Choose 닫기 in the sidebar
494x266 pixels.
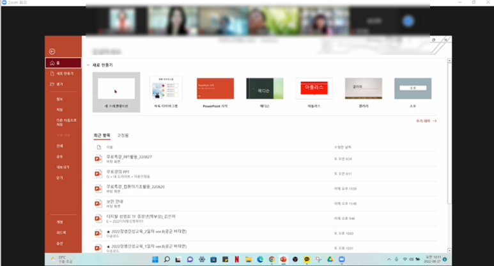tap(59, 178)
